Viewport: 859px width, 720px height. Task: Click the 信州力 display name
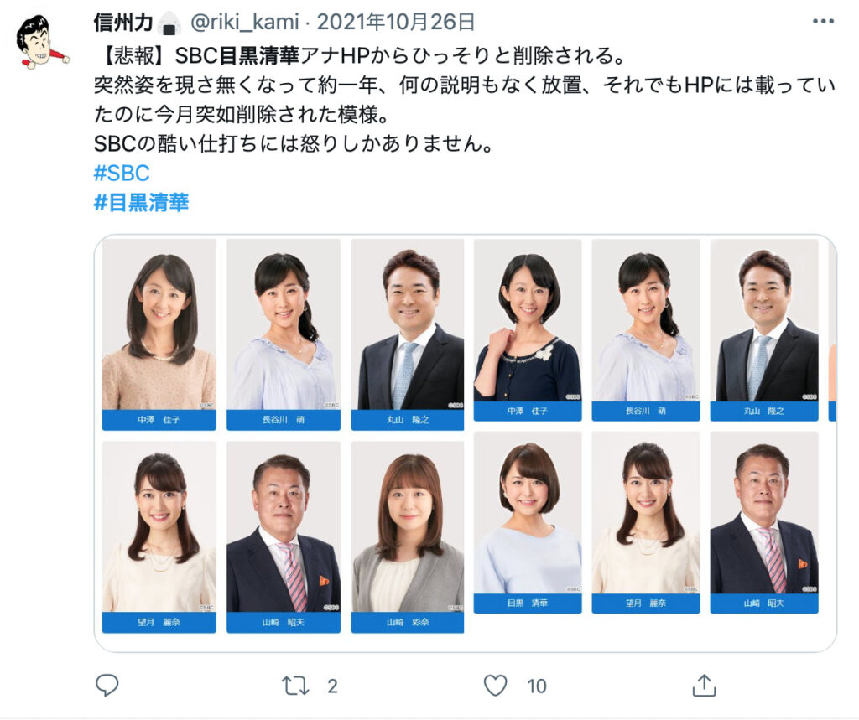(123, 23)
